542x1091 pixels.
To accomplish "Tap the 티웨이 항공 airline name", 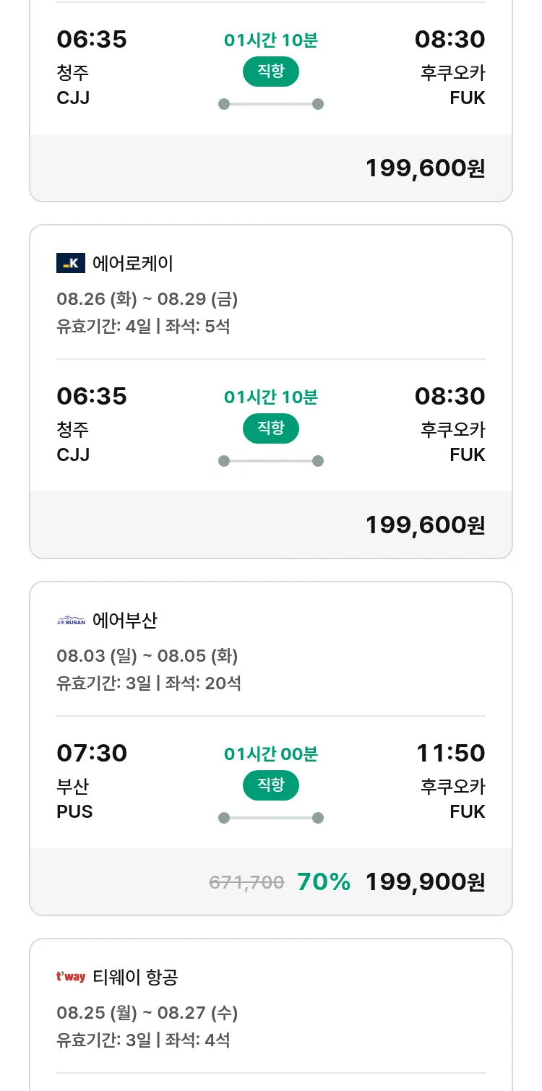I will point(135,977).
